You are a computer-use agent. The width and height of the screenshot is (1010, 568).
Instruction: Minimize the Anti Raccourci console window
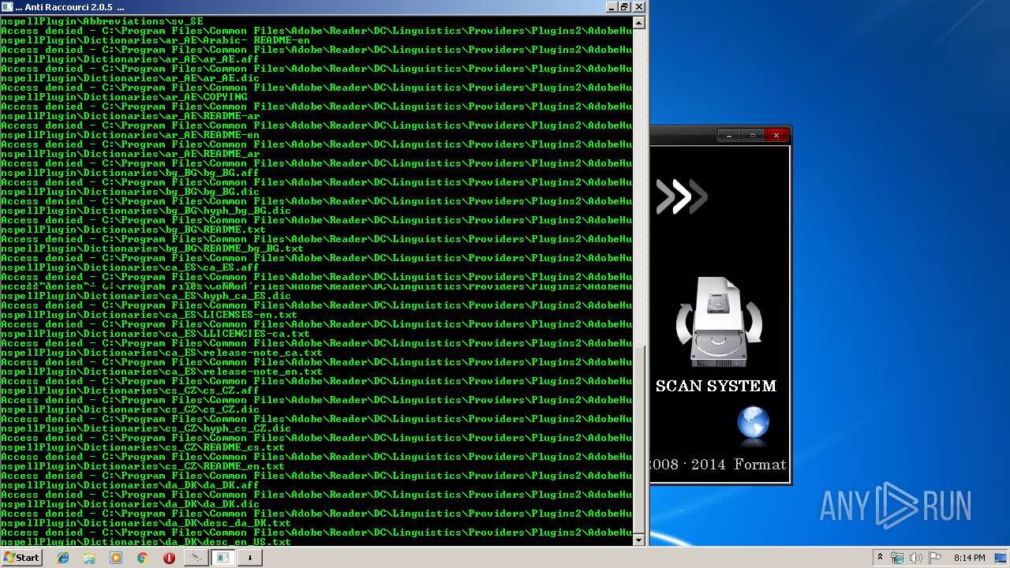click(612, 7)
